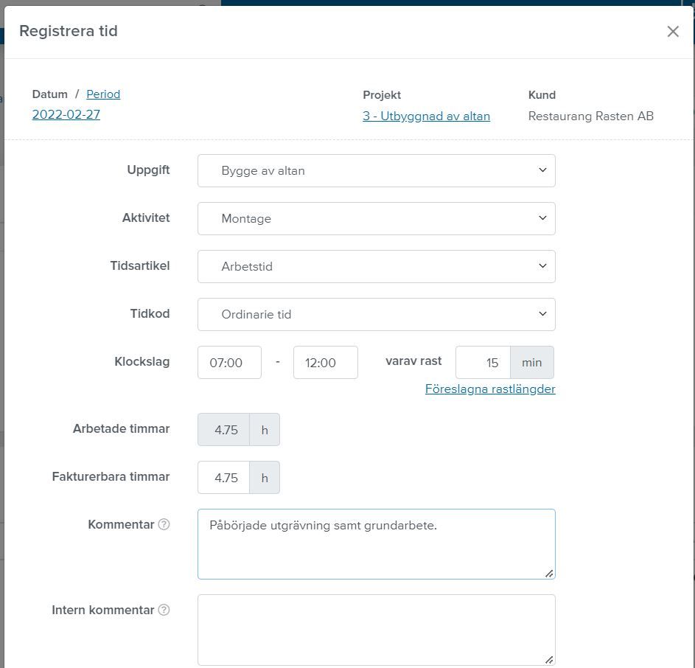This screenshot has height=668, width=695.
Task: Expand the Tidkod dropdown showing Ordinarie tid
Action: coord(376,314)
